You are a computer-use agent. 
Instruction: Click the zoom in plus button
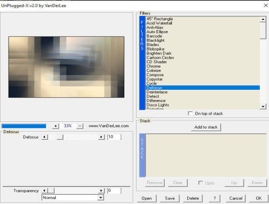click(x=55, y=126)
